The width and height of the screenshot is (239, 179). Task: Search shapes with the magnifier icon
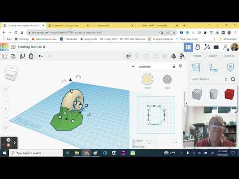click(x=233, y=79)
